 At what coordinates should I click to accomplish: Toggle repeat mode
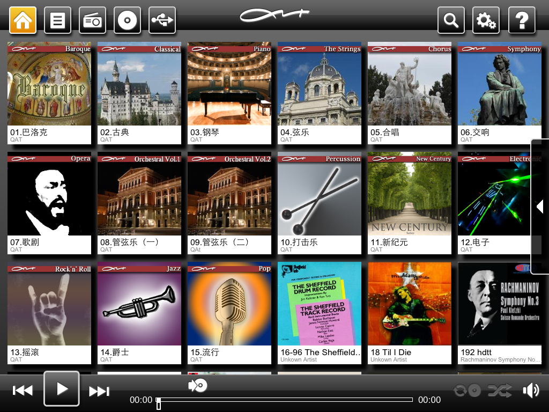(468, 391)
